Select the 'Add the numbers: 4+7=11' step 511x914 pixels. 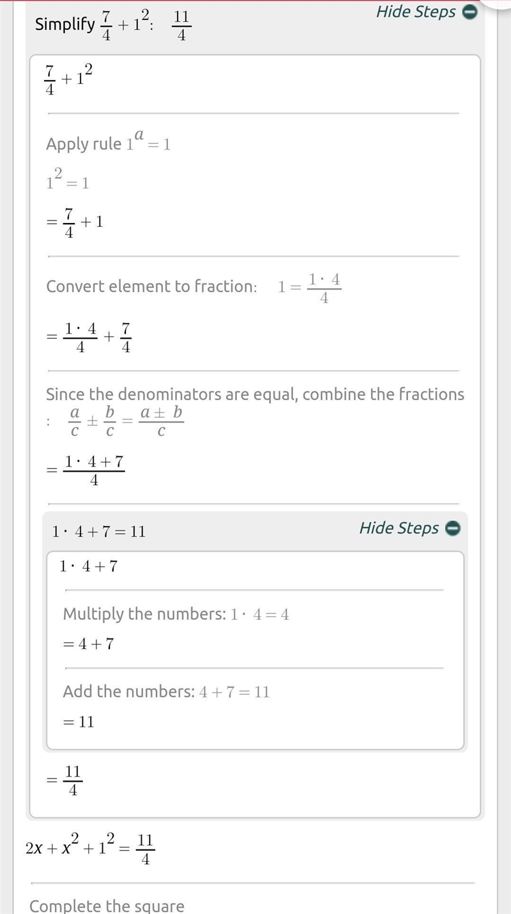[166, 692]
